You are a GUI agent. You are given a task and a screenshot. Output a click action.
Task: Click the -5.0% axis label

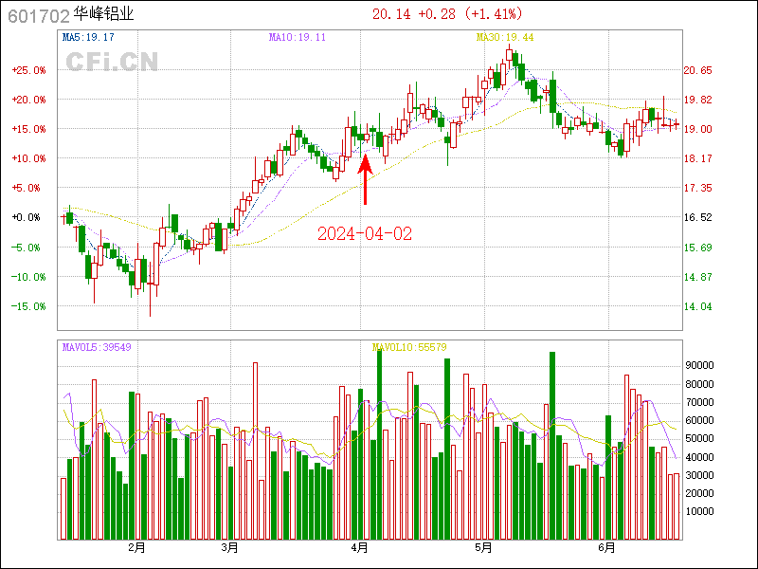[27, 248]
